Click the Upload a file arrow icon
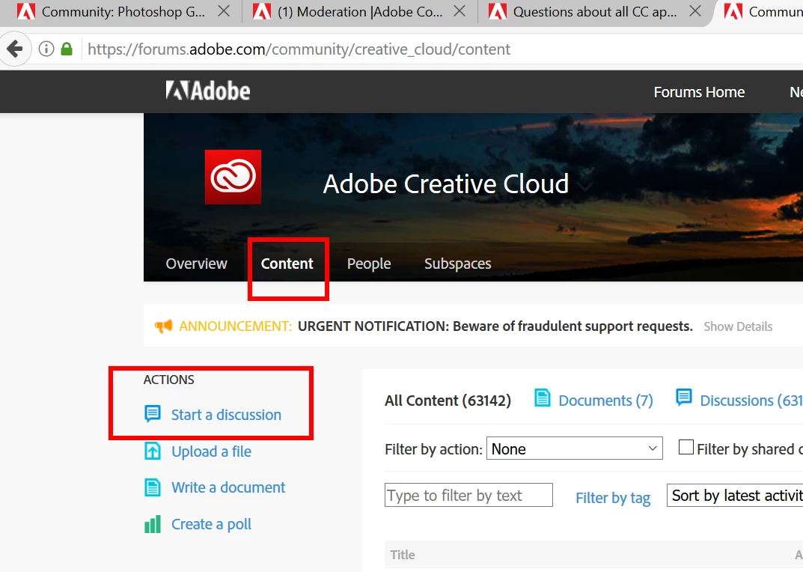Screen dimensions: 803x572 (153, 451)
